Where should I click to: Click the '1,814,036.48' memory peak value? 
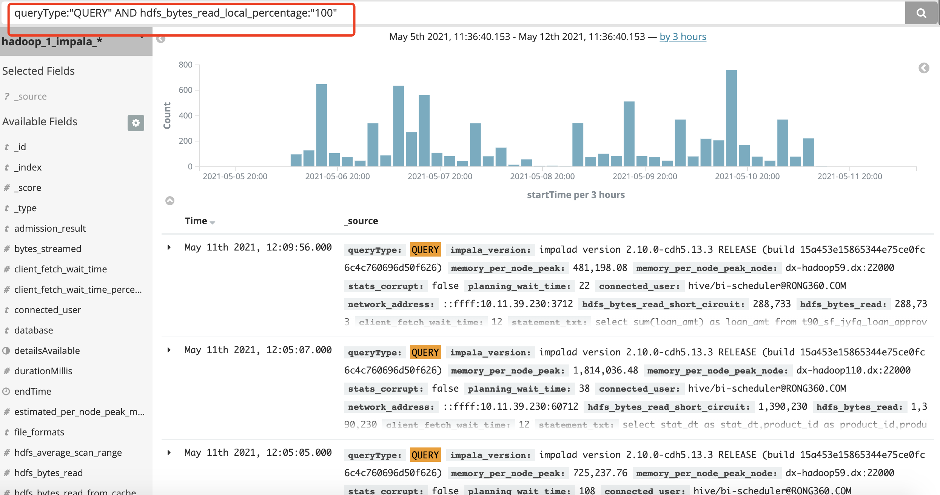tap(605, 370)
